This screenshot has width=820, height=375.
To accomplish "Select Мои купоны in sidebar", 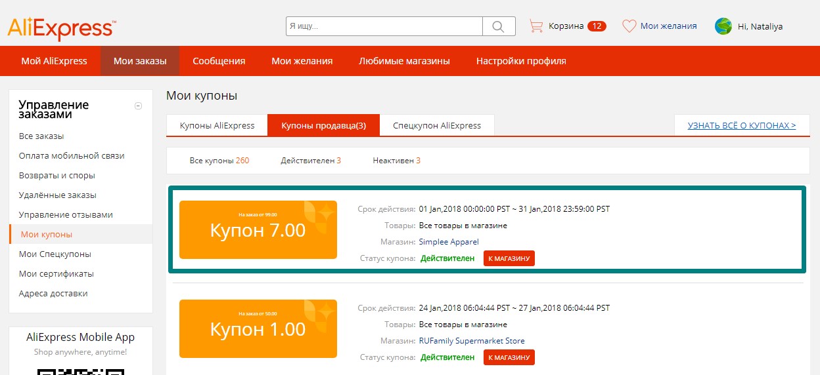I will [x=47, y=235].
